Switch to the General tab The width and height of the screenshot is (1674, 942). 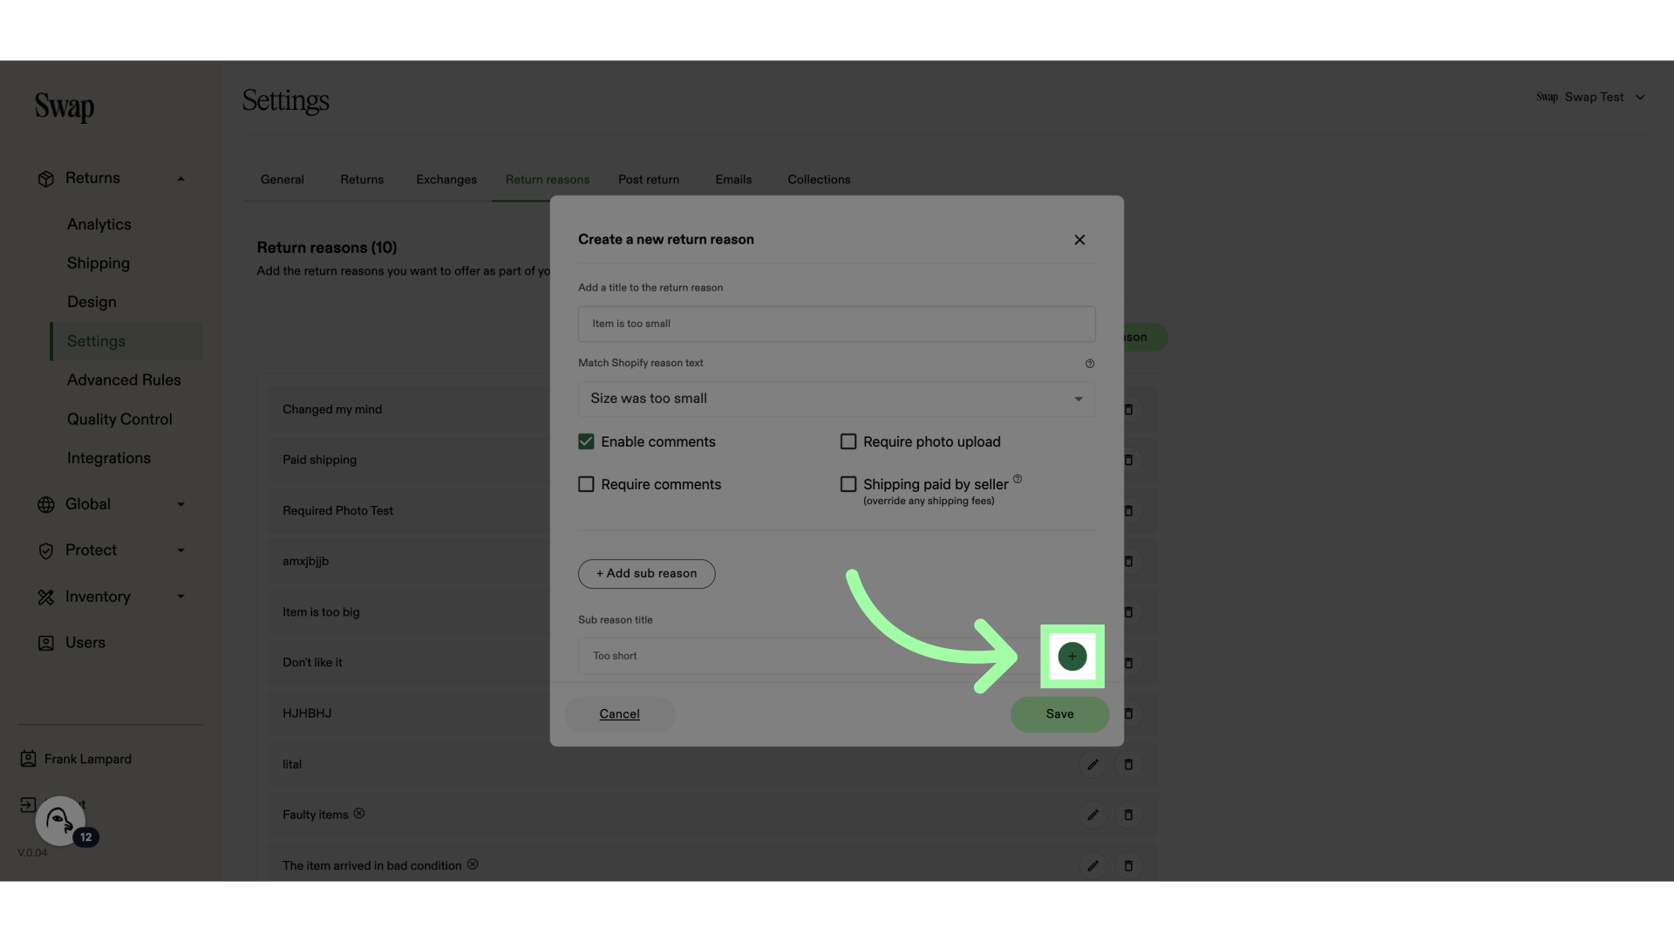pos(282,180)
